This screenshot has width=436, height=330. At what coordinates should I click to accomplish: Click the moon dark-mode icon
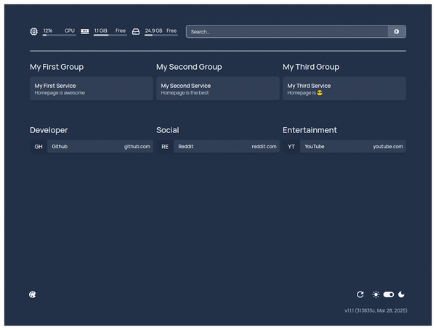pos(401,294)
